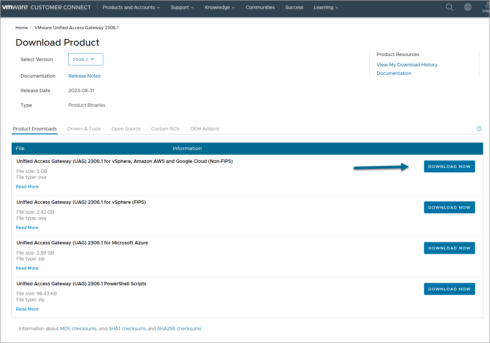
Task: Open the Release Notes link
Action: [84, 76]
